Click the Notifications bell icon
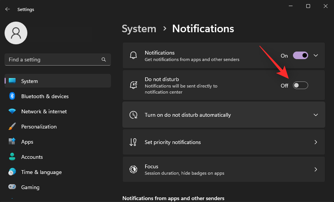Image resolution: width=334 pixels, height=202 pixels. (x=133, y=56)
